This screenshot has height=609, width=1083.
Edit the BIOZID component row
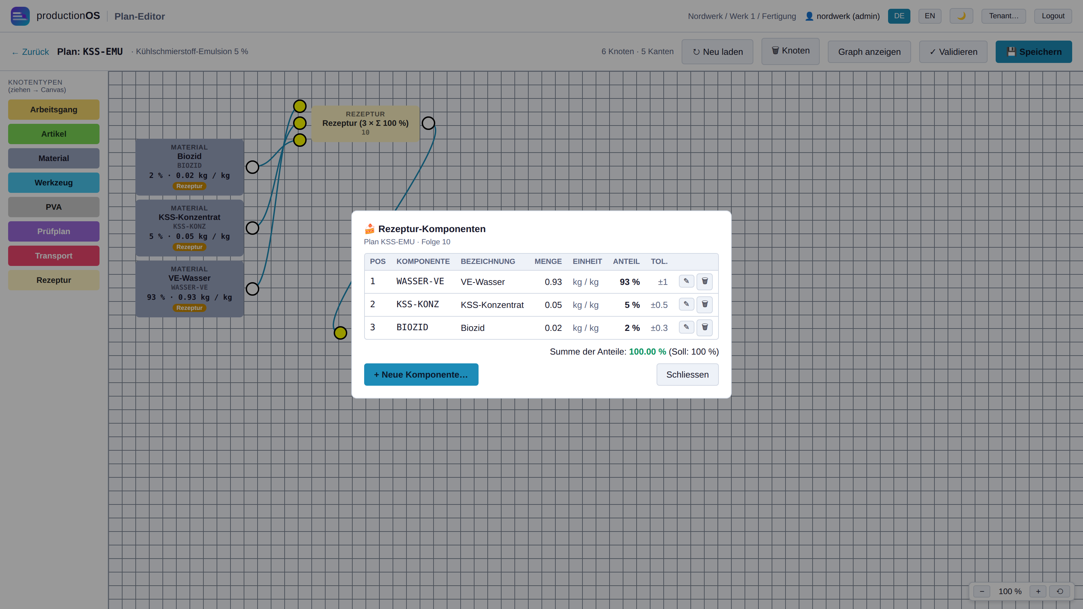click(686, 328)
